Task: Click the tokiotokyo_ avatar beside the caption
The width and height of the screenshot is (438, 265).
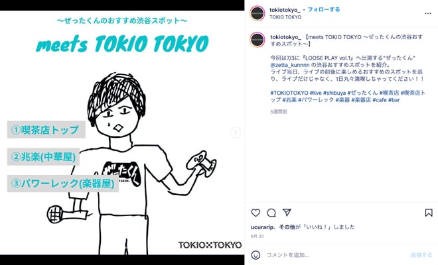Action: pos(257,40)
